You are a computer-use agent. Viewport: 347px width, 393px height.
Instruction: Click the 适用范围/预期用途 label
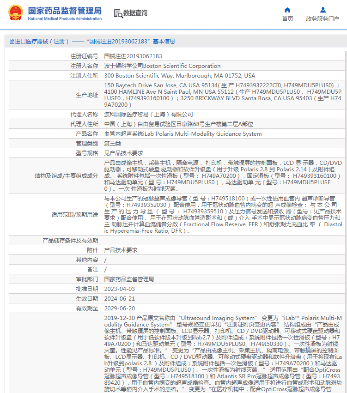[x=74, y=215]
